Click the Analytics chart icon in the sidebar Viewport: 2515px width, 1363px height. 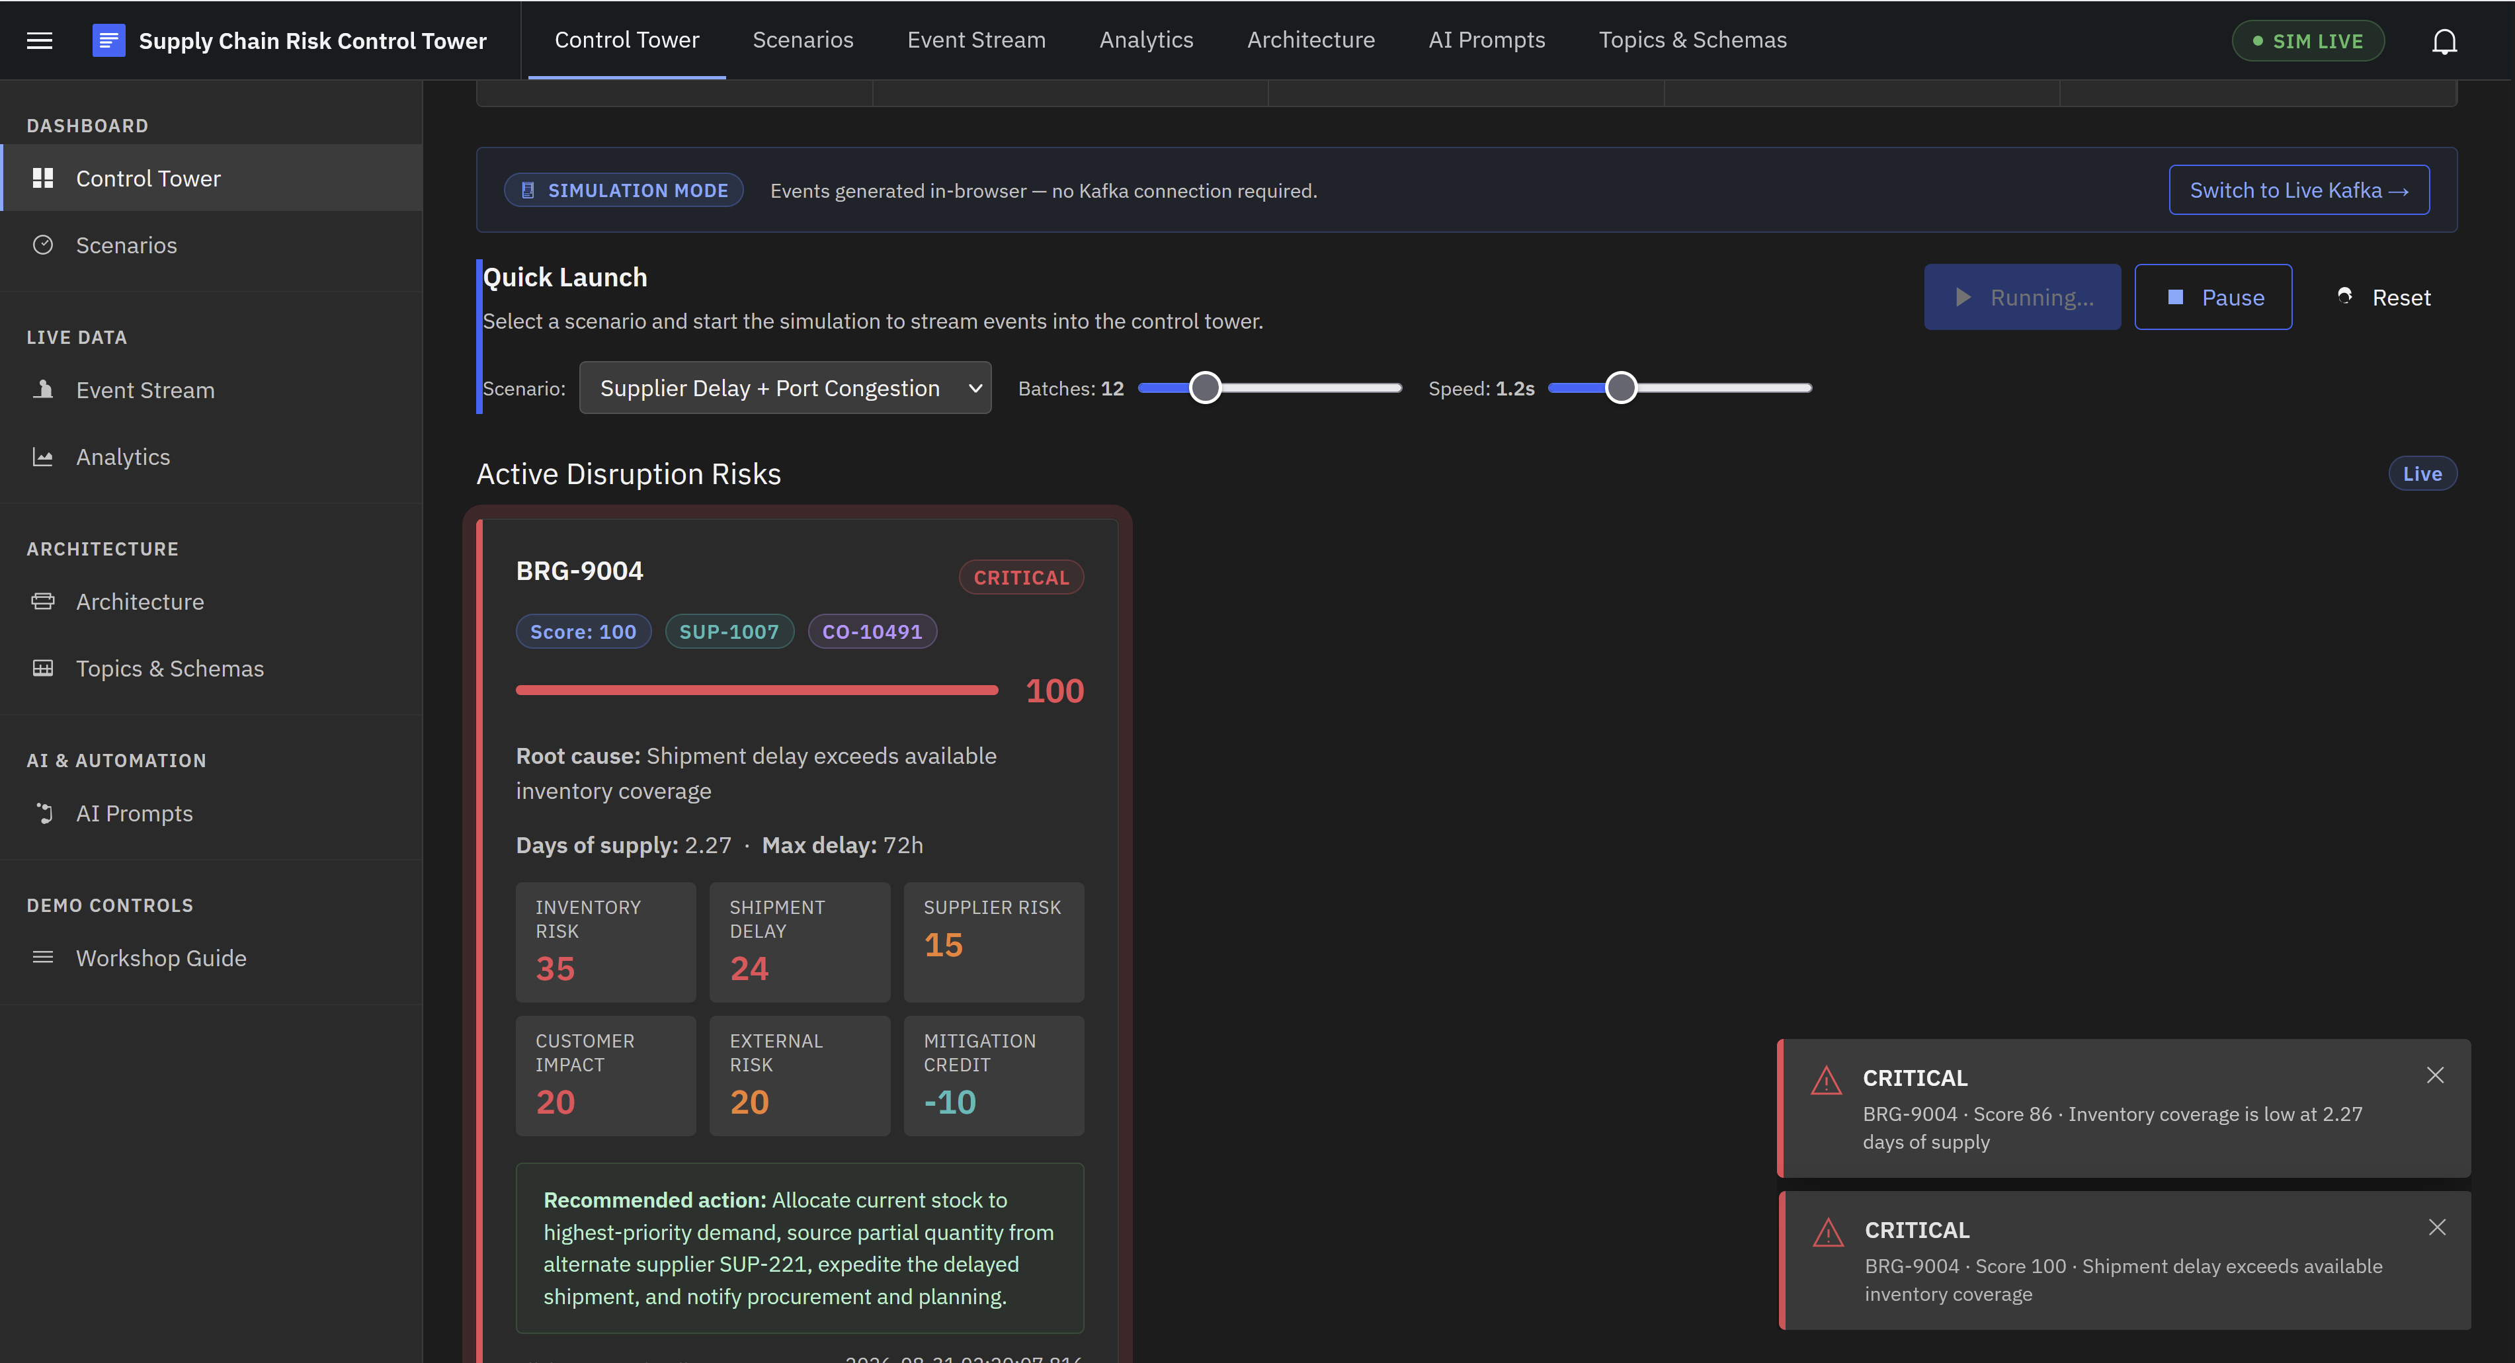(x=43, y=457)
